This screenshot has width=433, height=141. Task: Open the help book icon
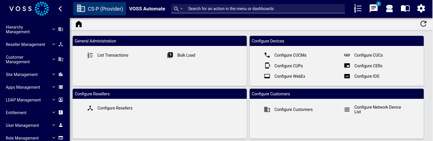click(x=405, y=9)
